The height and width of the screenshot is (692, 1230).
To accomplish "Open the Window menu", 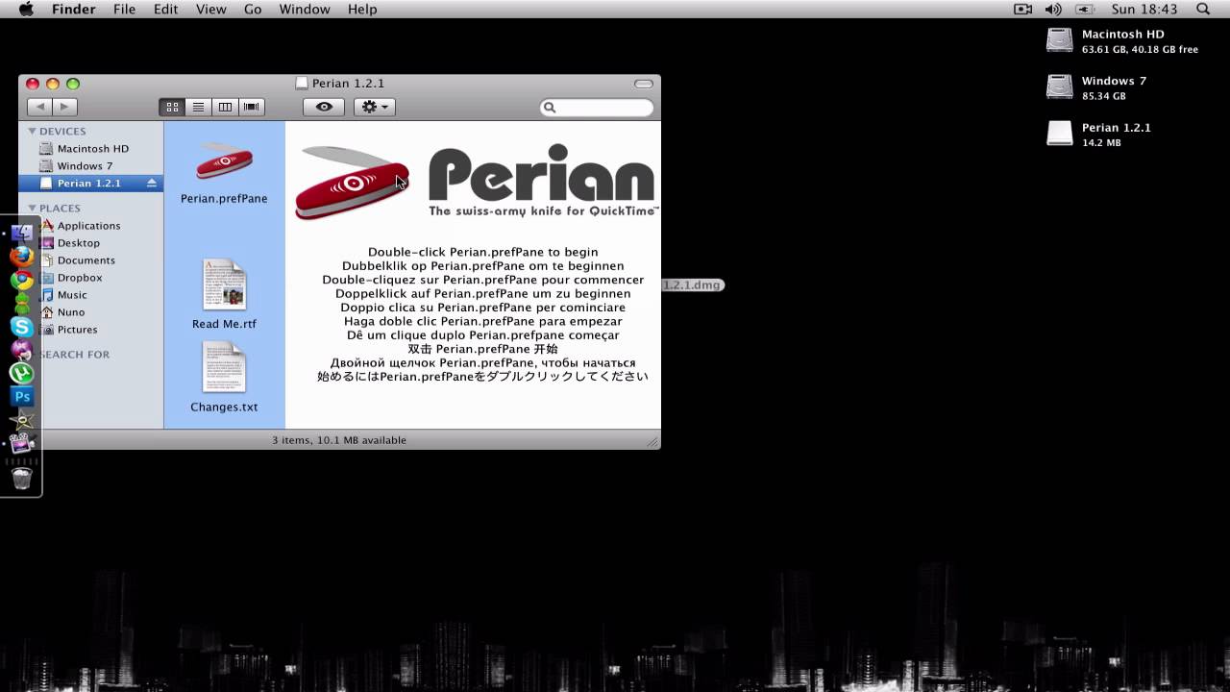I will pos(304,10).
